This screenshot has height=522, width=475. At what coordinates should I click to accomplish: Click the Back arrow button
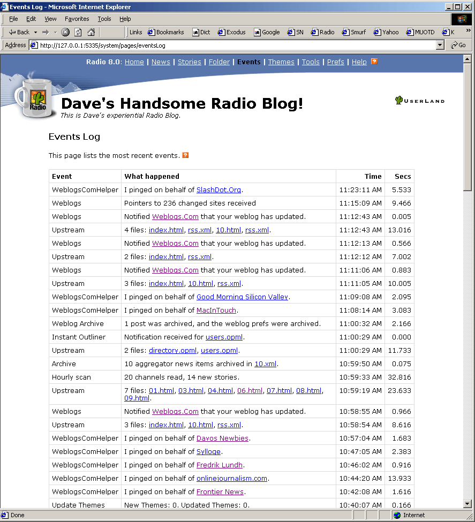(19, 32)
